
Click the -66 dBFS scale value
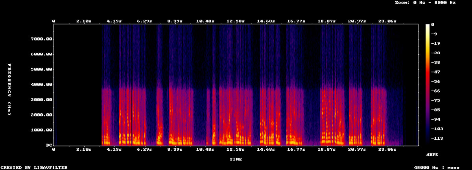pos(435,91)
